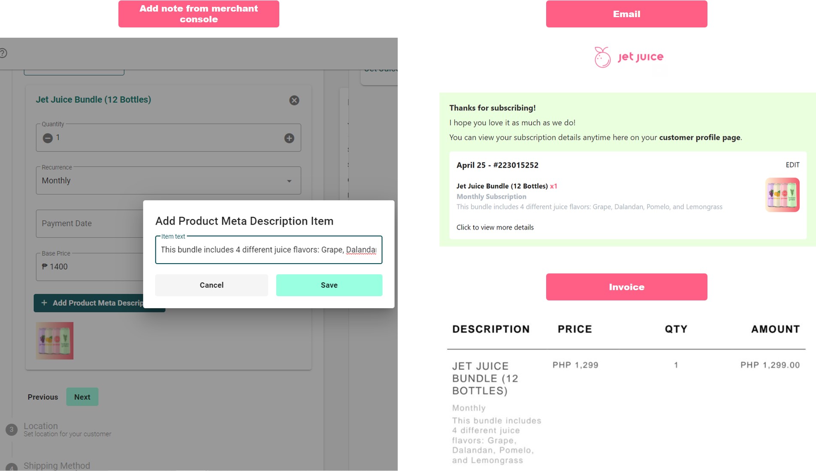
Task: Click to view more details link
Action: (495, 228)
